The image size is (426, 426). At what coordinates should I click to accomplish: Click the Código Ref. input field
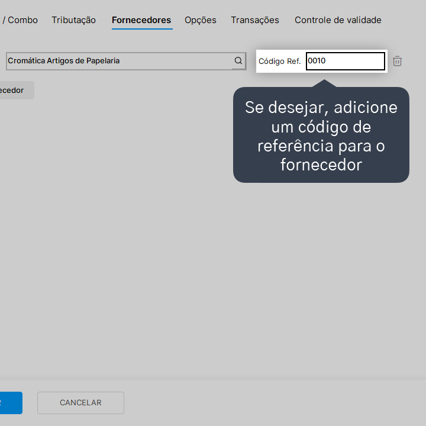346,61
